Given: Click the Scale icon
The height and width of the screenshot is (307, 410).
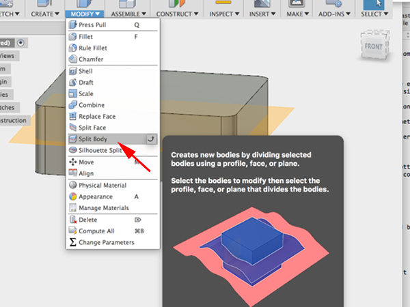Looking at the screenshot, I should (72, 93).
